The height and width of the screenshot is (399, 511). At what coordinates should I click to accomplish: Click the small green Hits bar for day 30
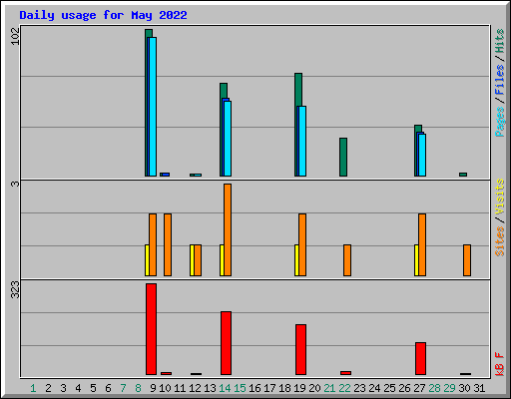[x=463, y=175]
